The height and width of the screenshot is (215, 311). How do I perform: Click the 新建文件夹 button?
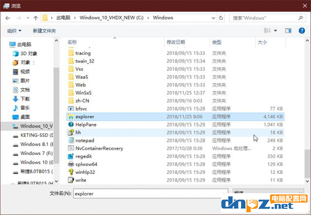44,31
